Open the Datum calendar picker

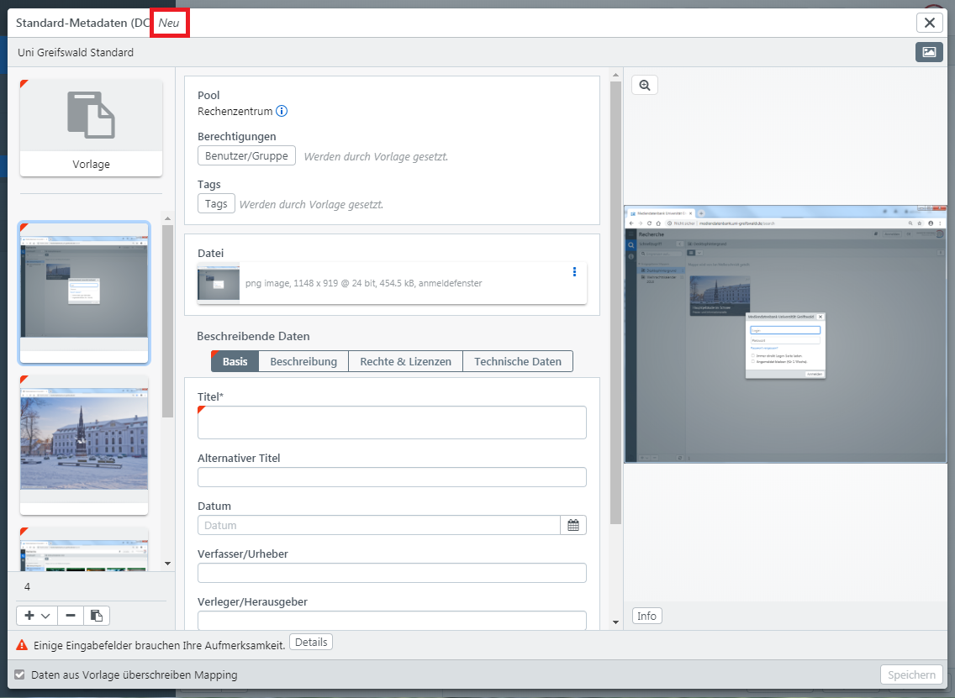(x=573, y=525)
